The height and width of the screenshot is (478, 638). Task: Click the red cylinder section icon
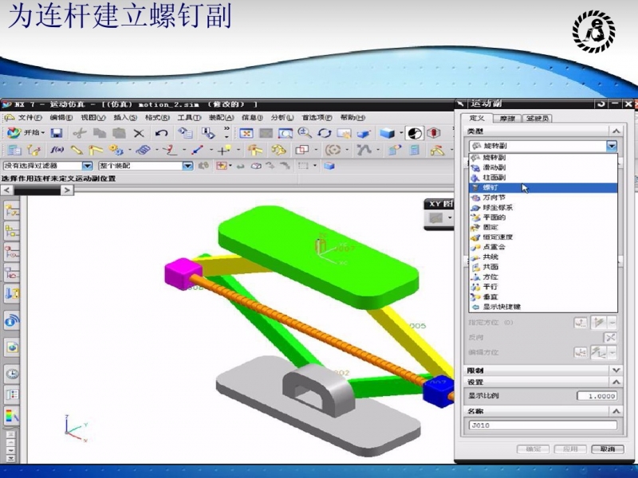pyautogui.click(x=434, y=133)
